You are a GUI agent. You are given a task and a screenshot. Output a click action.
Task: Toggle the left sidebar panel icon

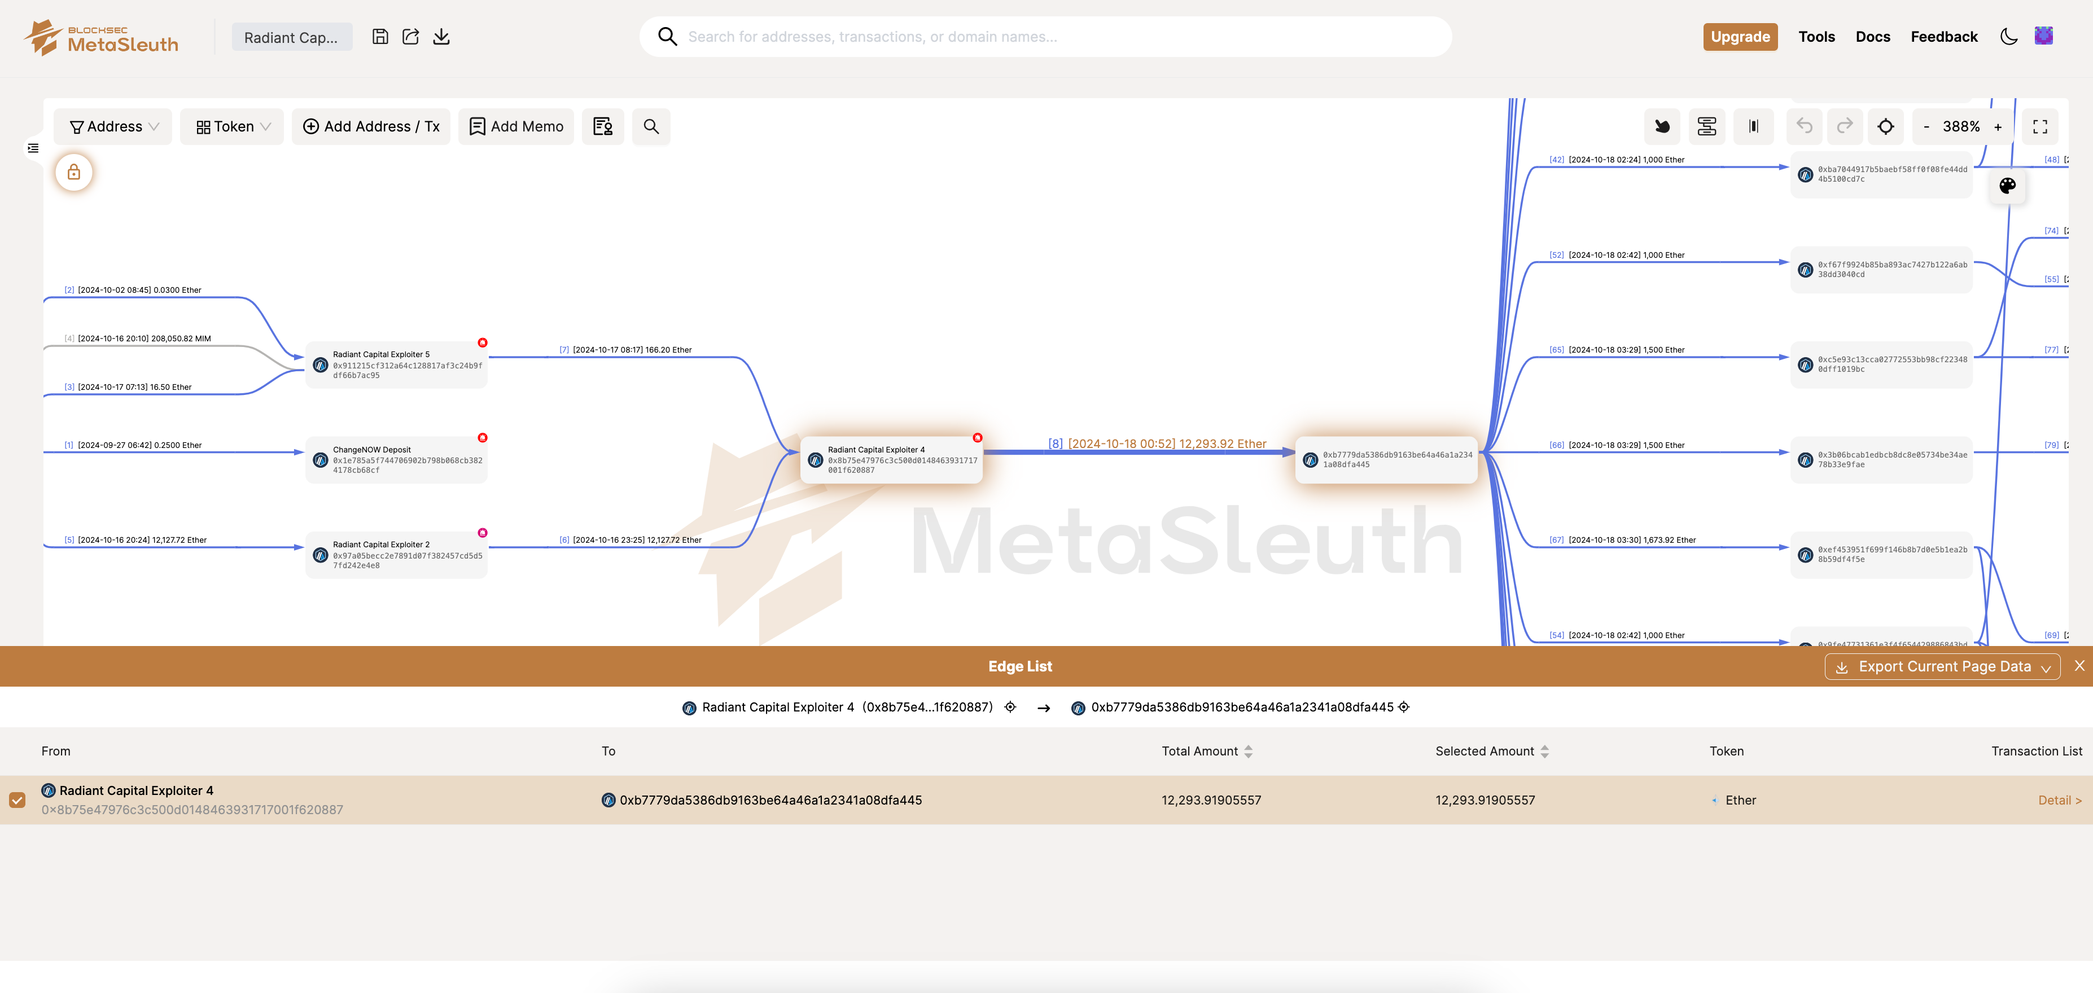33,148
